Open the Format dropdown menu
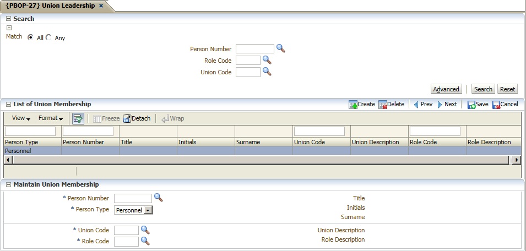Viewport: 526px width, 251px height. click(x=51, y=118)
